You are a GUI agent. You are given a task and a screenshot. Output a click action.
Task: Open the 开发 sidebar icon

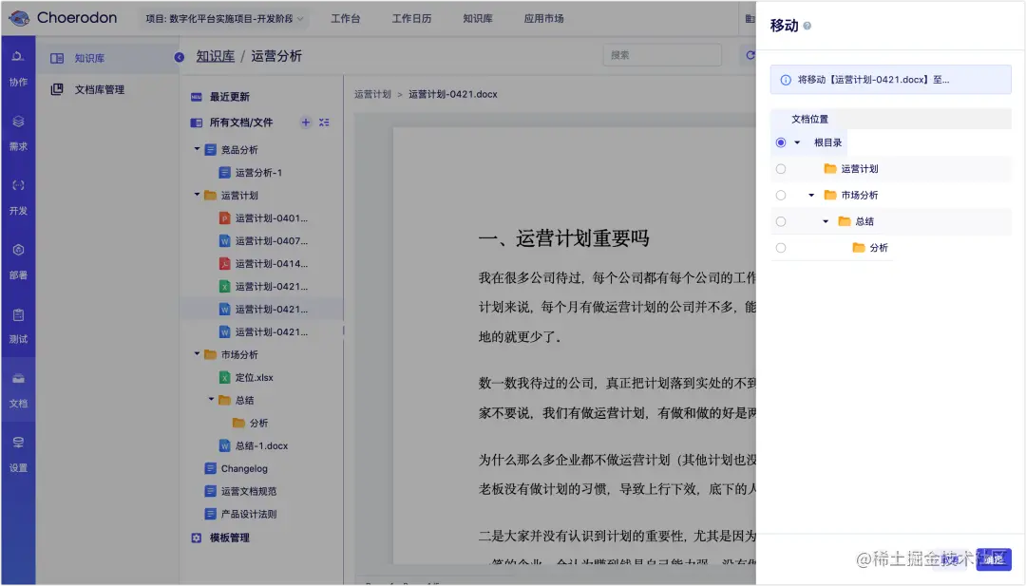point(18,186)
